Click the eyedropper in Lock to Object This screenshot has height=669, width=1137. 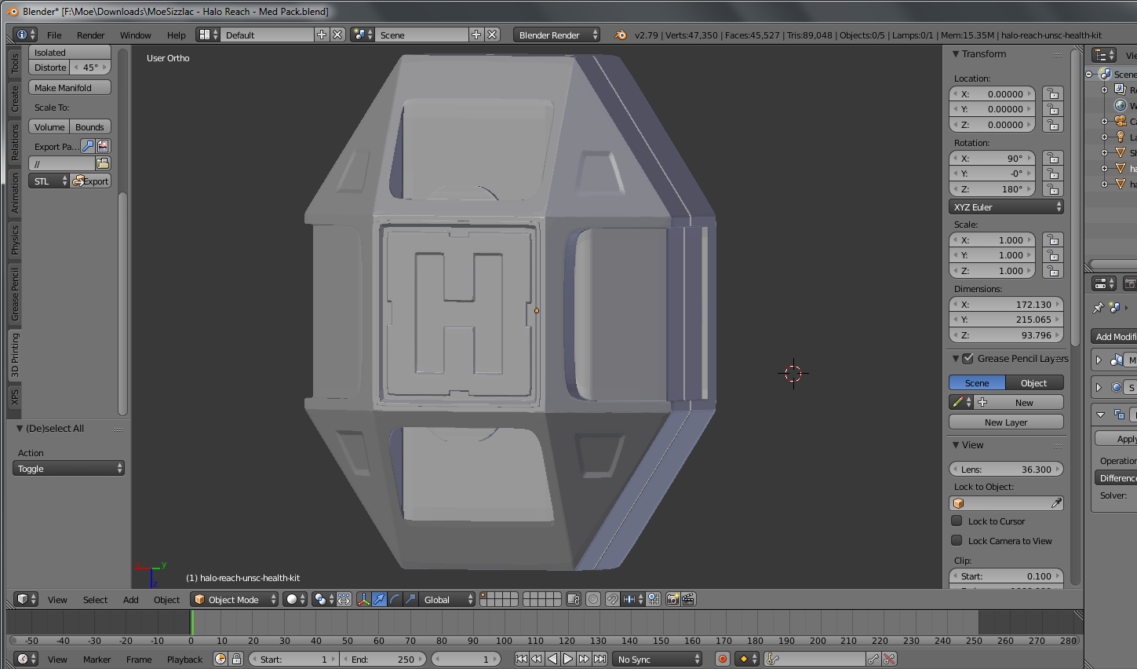1056,503
